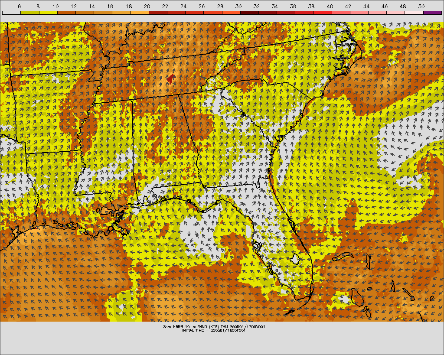444x355 pixels.
Task: Click the legend swatch between 10 and 12
Action: point(66,13)
